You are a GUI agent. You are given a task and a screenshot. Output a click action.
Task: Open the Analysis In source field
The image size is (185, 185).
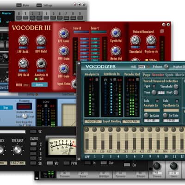152,110
